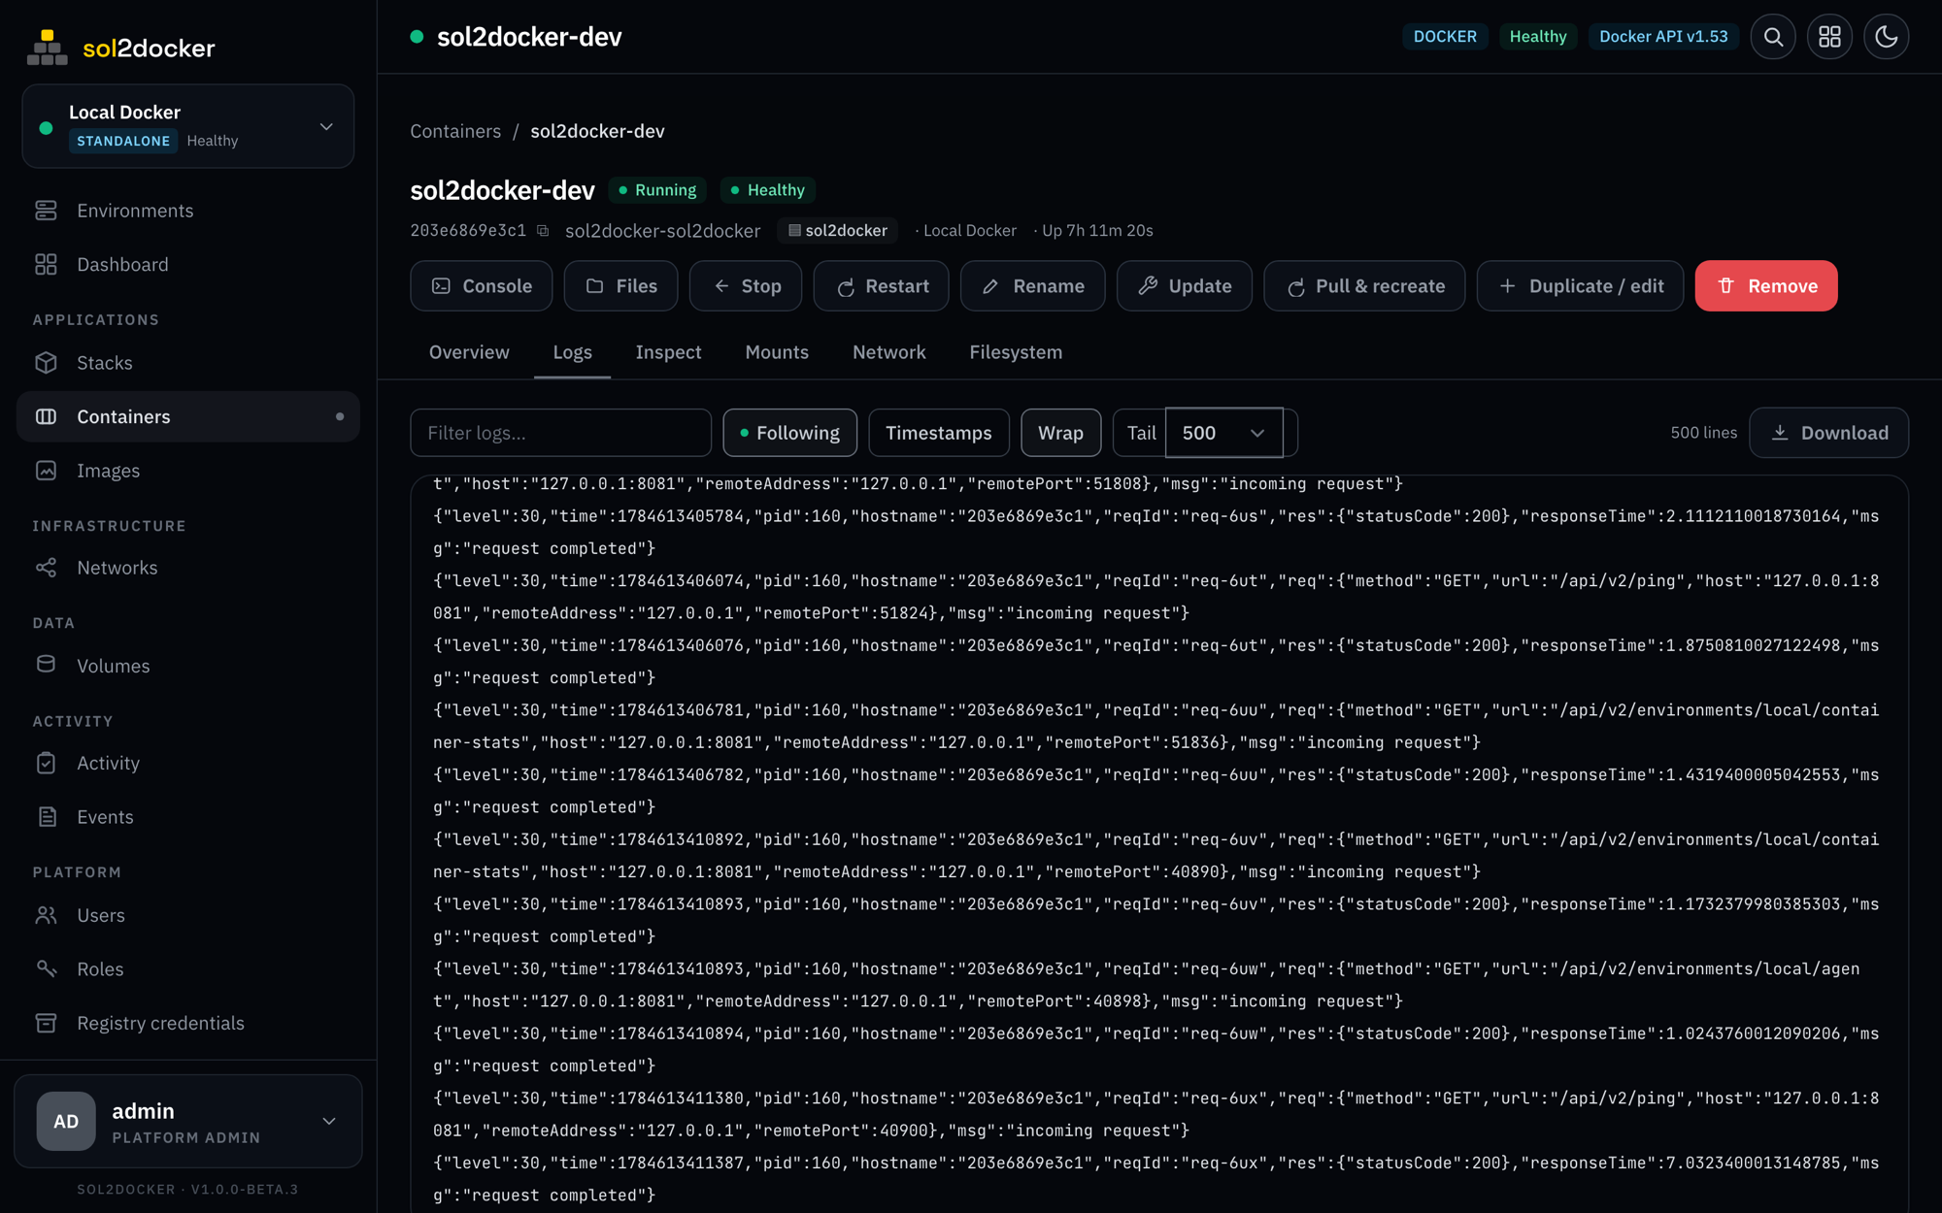Open the Files browser button
This screenshot has height=1213, width=1942.
(620, 286)
